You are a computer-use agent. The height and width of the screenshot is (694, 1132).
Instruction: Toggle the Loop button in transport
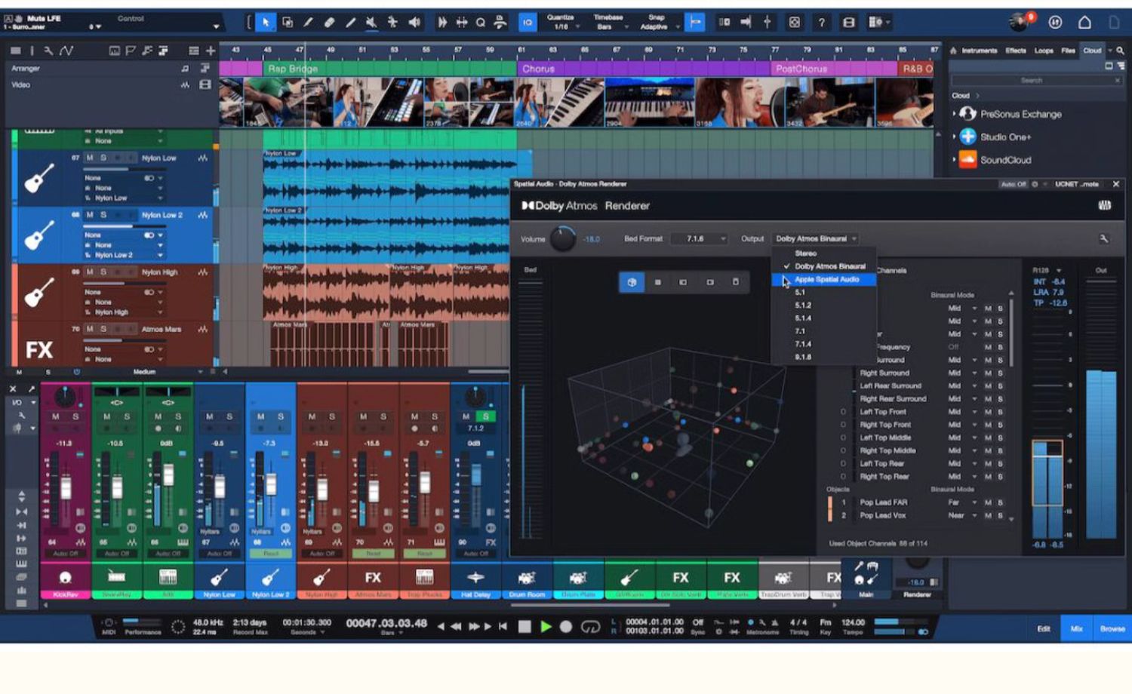point(590,627)
